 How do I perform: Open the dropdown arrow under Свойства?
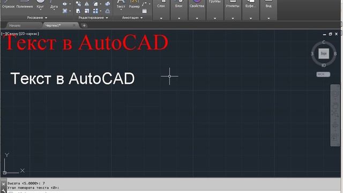(197, 18)
